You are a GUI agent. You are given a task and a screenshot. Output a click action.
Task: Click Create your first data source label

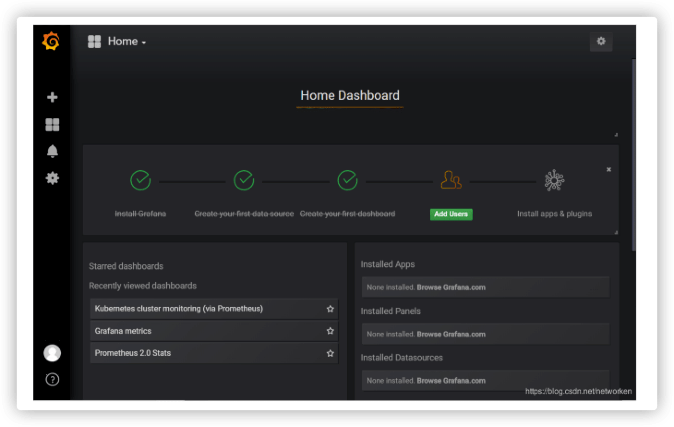pos(244,213)
